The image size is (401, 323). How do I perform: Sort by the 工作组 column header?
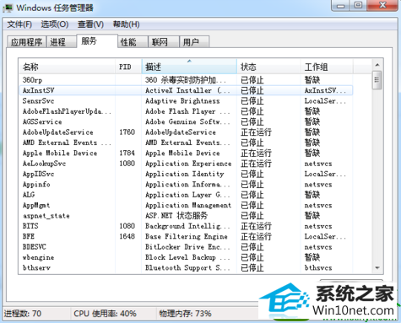coord(327,67)
